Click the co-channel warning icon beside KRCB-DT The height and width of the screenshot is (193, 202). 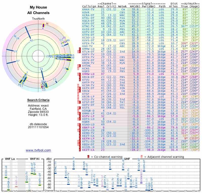tap(80, 77)
